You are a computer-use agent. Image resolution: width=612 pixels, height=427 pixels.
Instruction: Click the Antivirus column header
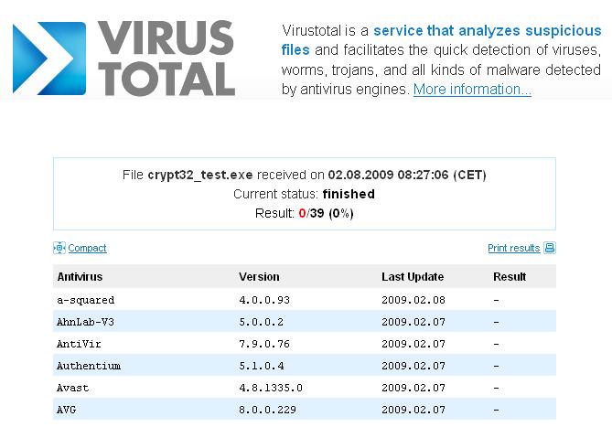click(79, 277)
